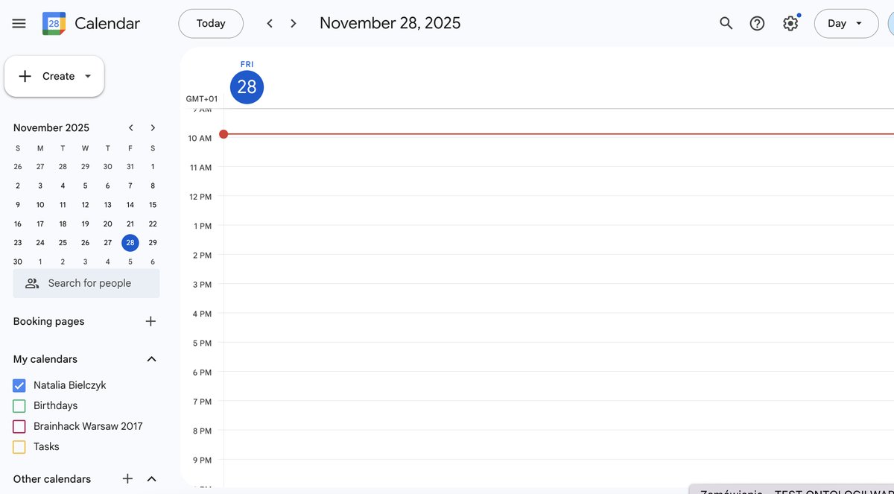
Task: Click the Booking pages label
Action: coord(48,321)
